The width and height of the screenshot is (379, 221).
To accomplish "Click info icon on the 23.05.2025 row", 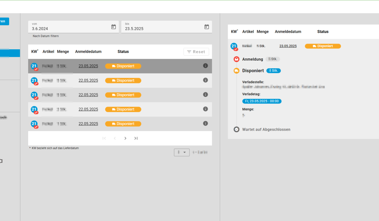I will [205, 66].
